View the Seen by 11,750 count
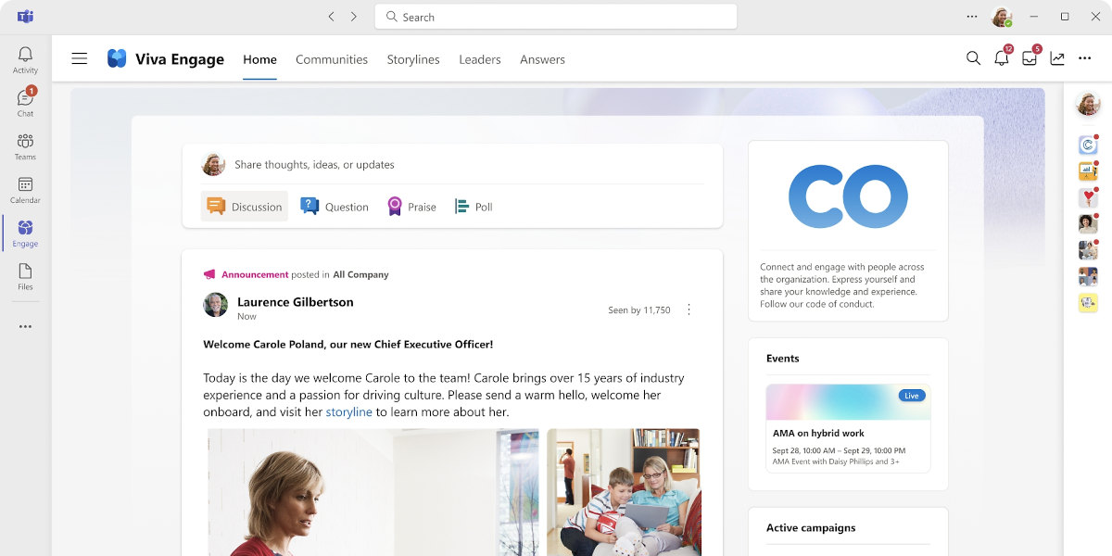The width and height of the screenshot is (1112, 556). pyautogui.click(x=639, y=310)
